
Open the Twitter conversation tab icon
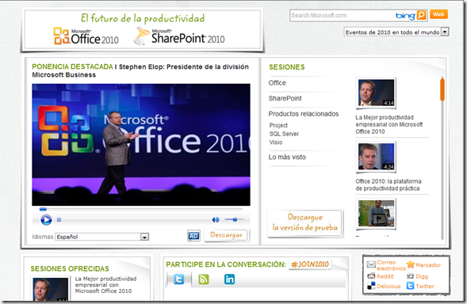point(178,279)
